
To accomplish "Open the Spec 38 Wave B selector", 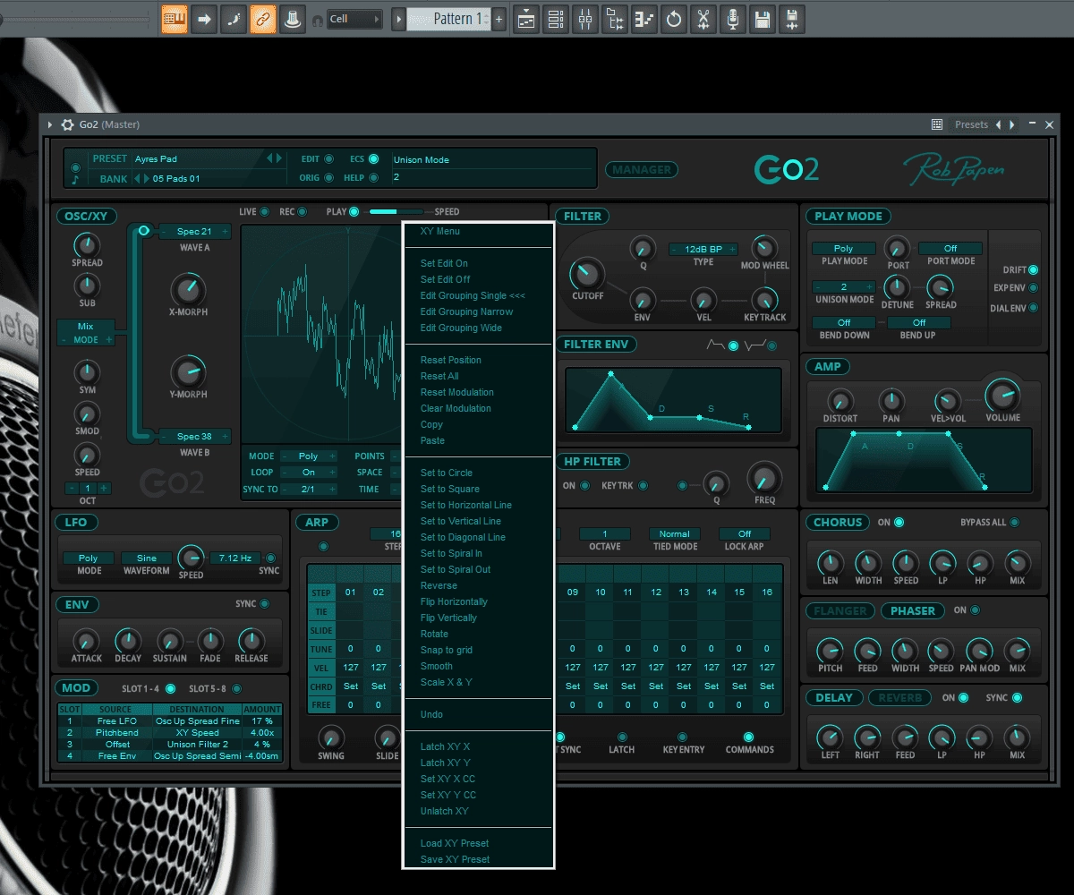I will pyautogui.click(x=194, y=437).
